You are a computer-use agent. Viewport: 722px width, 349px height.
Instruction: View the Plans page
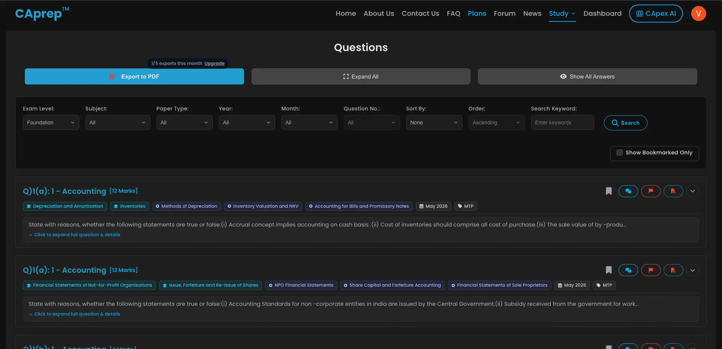(477, 14)
